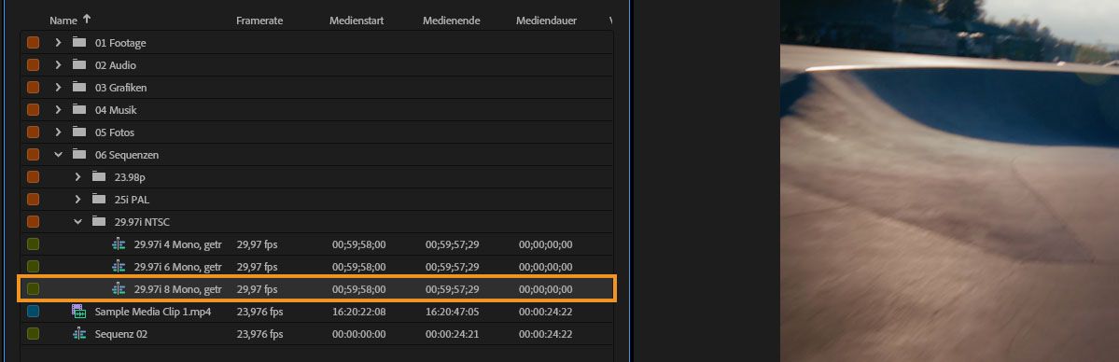Select the Sequenz 02 name

click(121, 333)
